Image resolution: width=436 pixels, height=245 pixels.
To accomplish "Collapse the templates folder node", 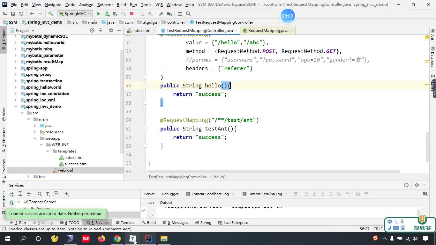I will (48, 151).
